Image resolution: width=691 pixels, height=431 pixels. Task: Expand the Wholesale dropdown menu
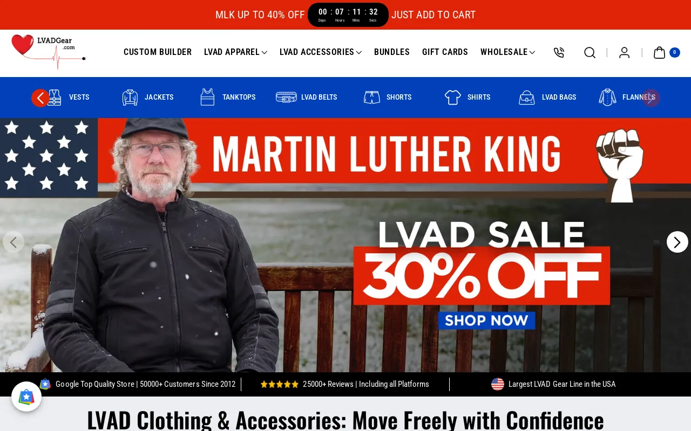tap(507, 52)
